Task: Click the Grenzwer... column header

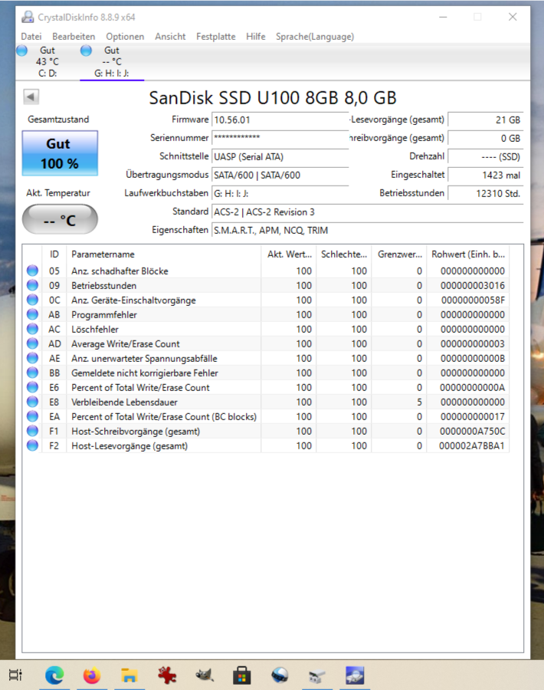Action: pyautogui.click(x=399, y=255)
